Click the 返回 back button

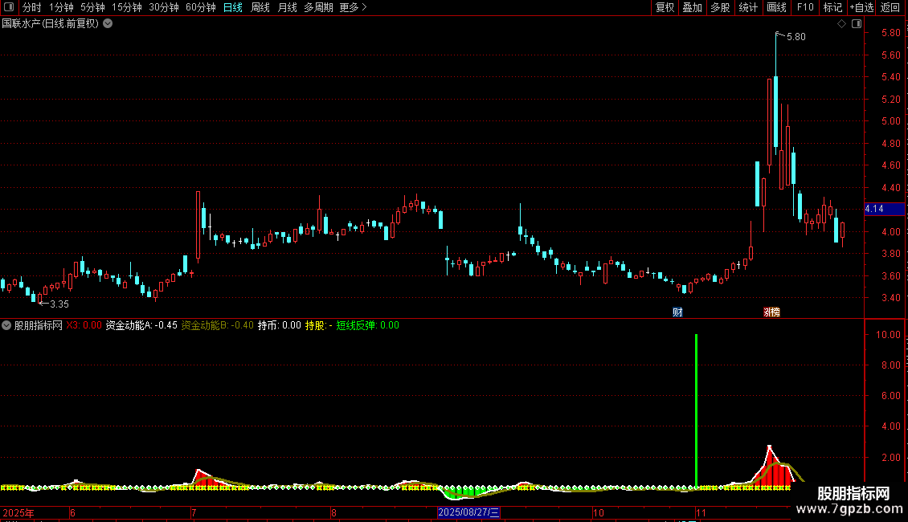pos(890,7)
